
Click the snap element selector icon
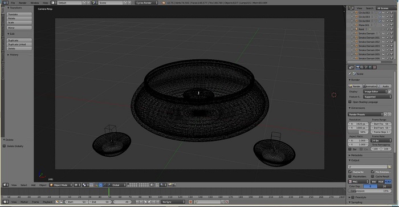[163, 185]
